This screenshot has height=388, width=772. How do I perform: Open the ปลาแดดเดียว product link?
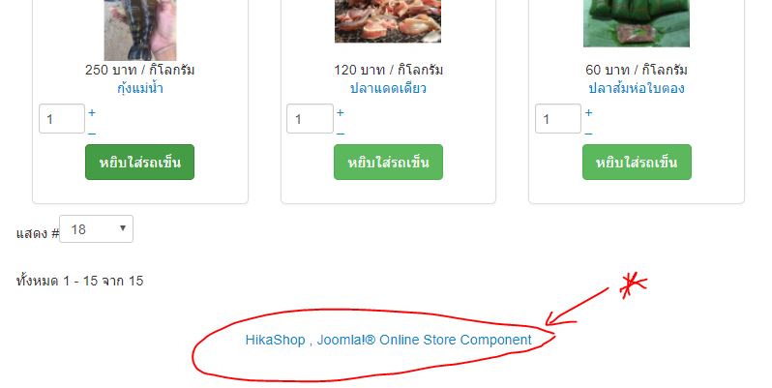(x=389, y=88)
